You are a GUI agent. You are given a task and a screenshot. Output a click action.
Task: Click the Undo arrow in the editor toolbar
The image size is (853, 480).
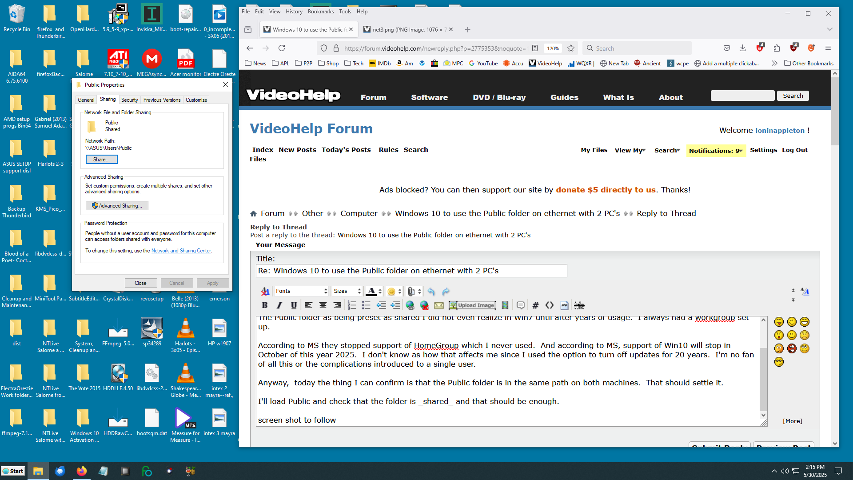(431, 292)
